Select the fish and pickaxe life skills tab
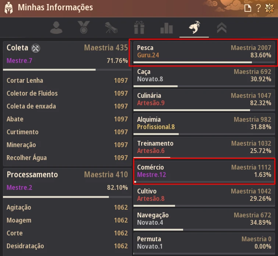The width and height of the screenshot is (278, 256). pos(194,27)
